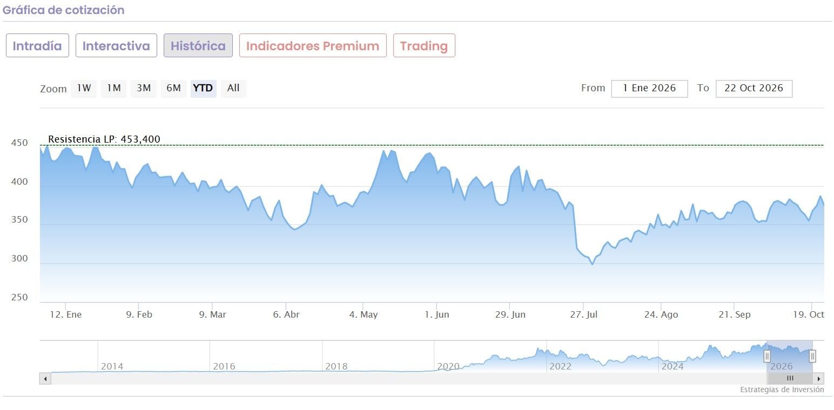This screenshot has width=834, height=410.
Task: Select the Histórica tab
Action: pyautogui.click(x=198, y=45)
